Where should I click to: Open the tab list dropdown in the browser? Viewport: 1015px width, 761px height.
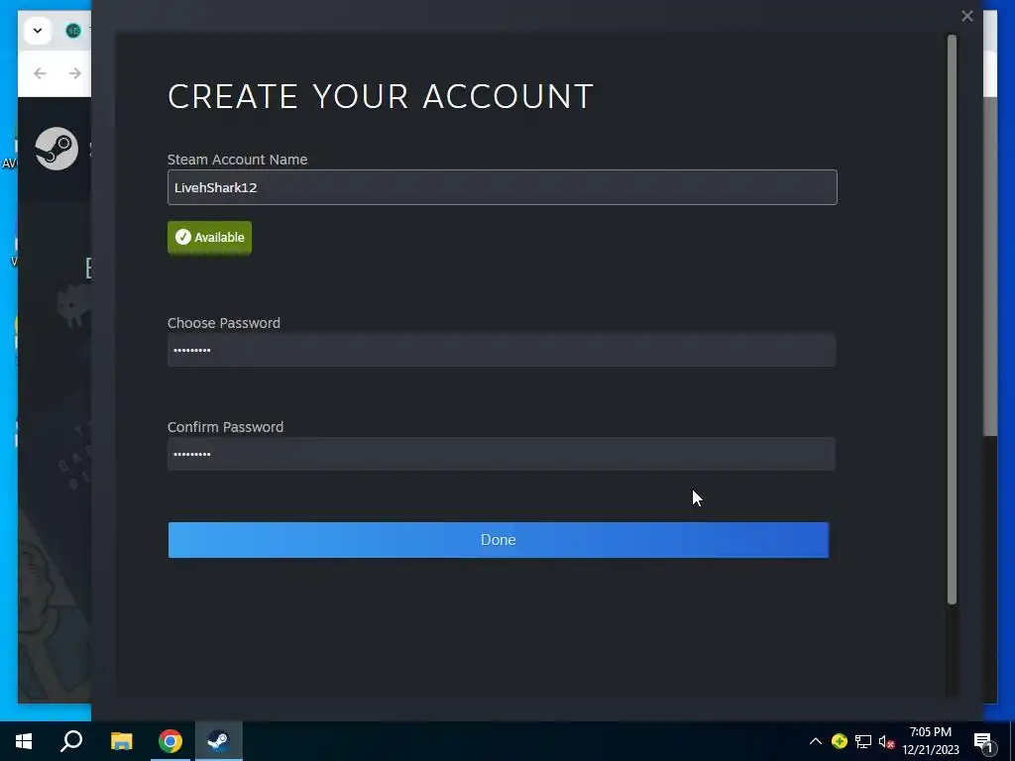click(x=38, y=31)
